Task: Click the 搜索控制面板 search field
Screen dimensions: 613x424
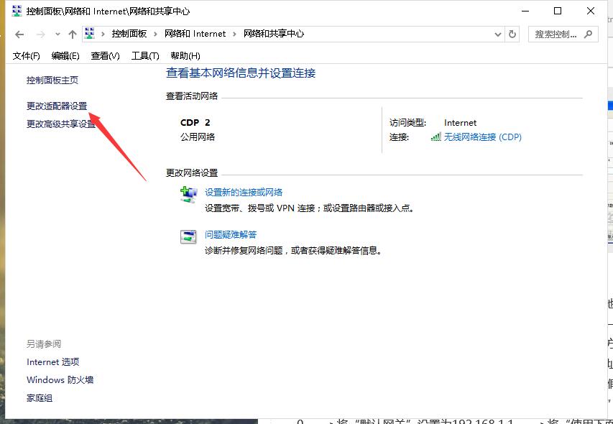Action: 556,34
